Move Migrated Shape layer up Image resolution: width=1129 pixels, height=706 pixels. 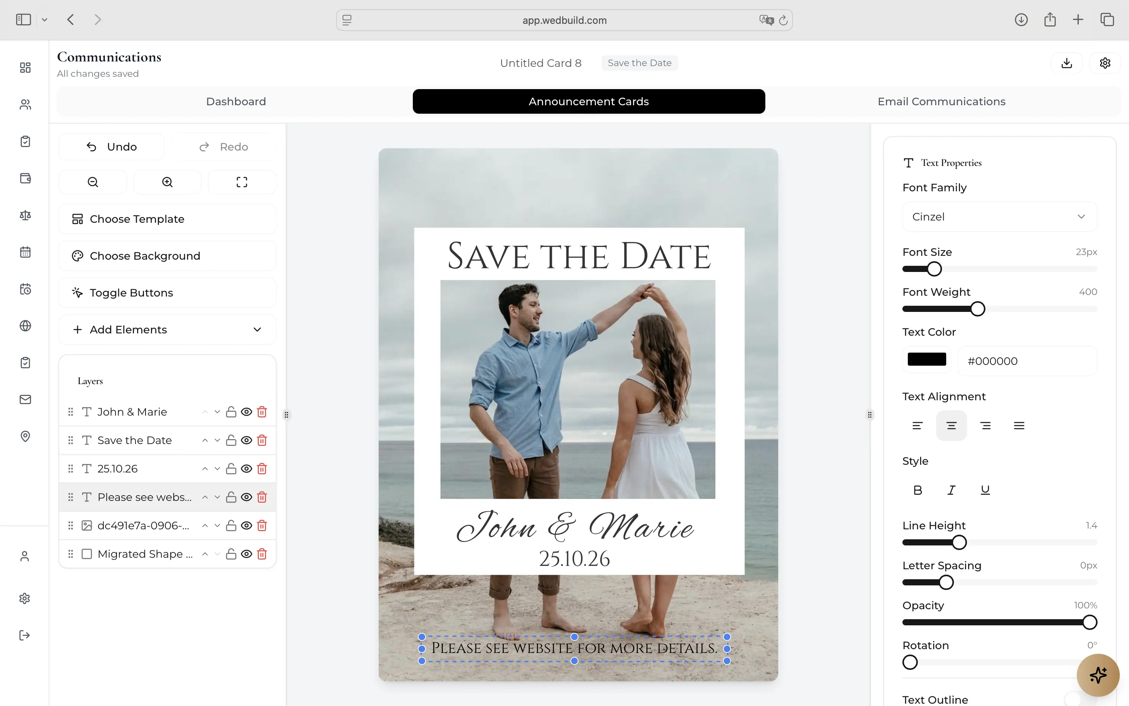point(205,554)
